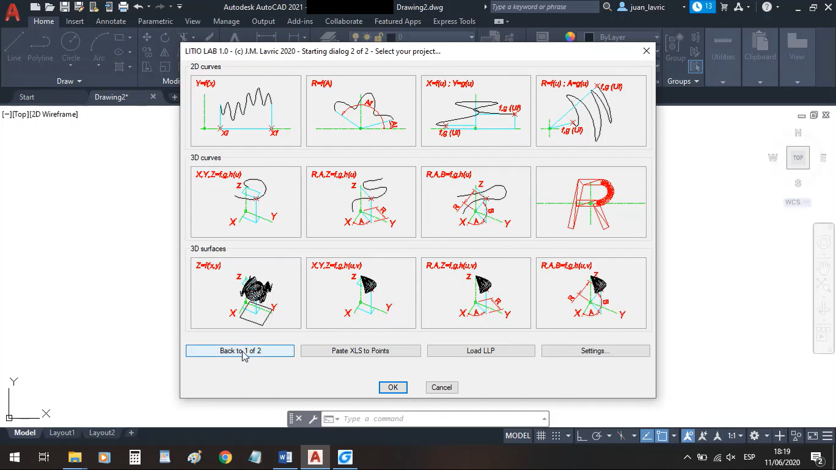
Task: Click the Type a command input field
Action: (x=441, y=419)
